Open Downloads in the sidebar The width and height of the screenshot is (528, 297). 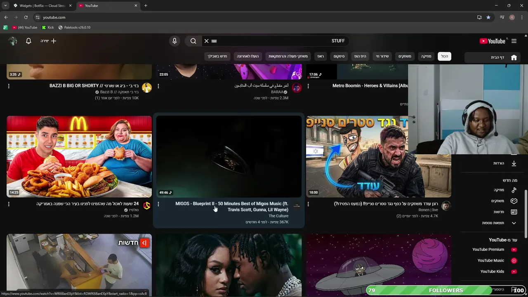point(493,163)
